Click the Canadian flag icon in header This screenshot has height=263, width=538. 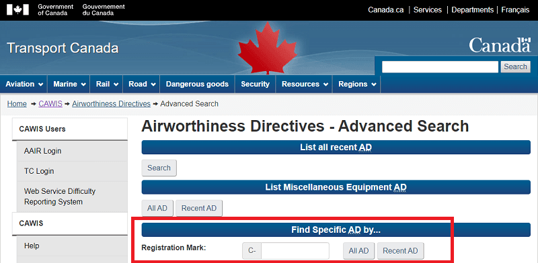tap(17, 9)
